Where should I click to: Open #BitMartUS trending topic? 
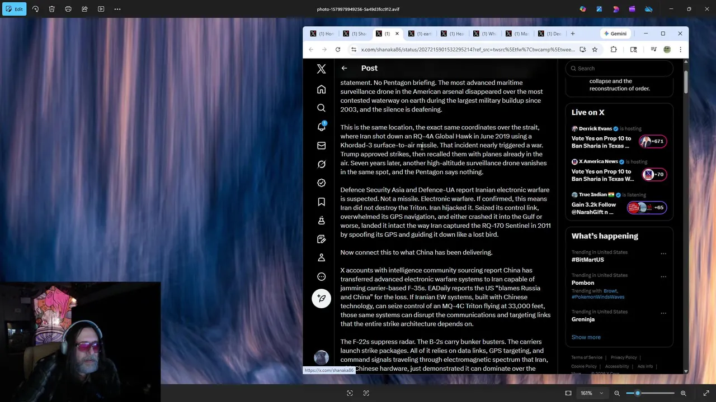pyautogui.click(x=587, y=260)
